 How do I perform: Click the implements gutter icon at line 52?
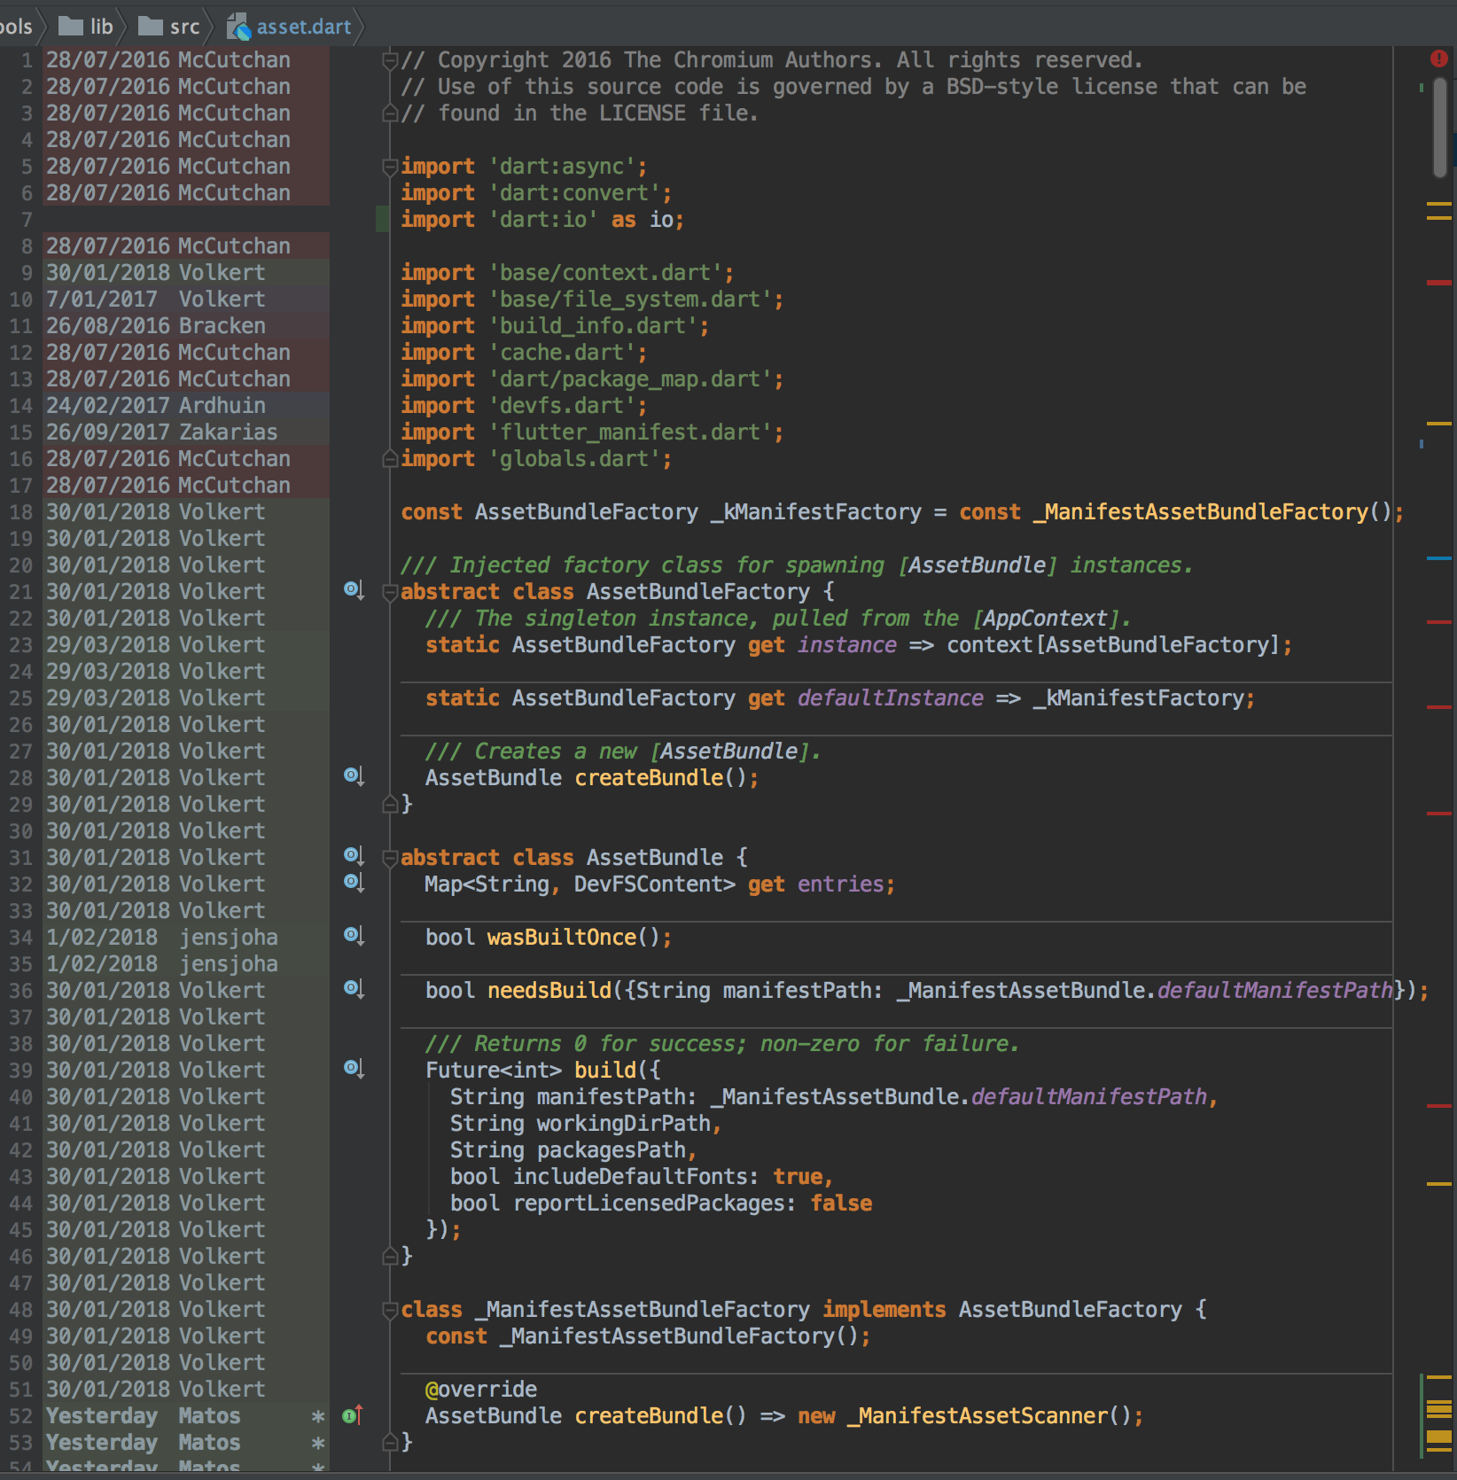point(353,1415)
